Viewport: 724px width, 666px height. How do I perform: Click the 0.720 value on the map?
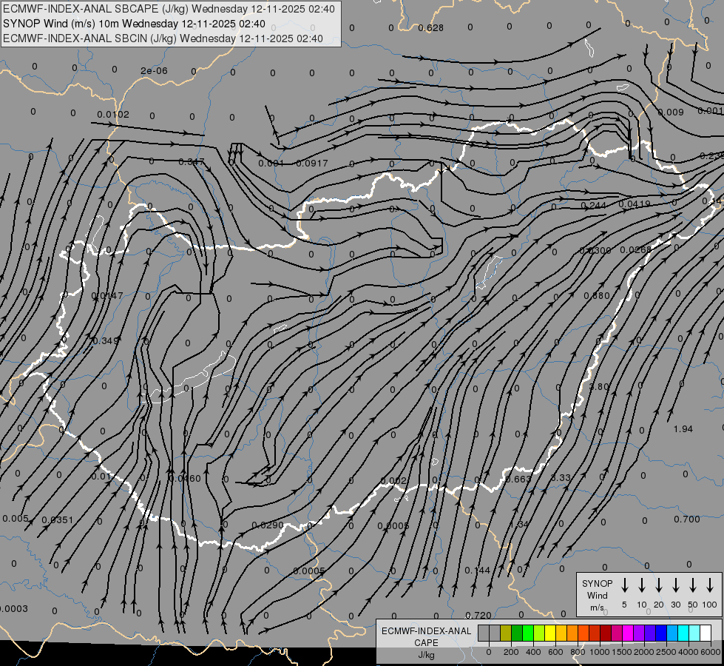pyautogui.click(x=478, y=615)
